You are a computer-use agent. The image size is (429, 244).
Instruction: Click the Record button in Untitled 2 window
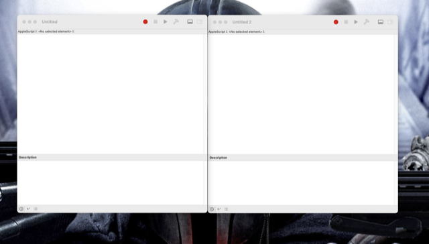pyautogui.click(x=336, y=22)
